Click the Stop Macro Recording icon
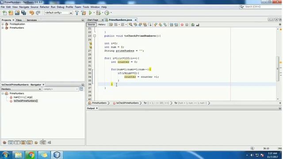Screen dimensions: 283x159 tap(187, 25)
